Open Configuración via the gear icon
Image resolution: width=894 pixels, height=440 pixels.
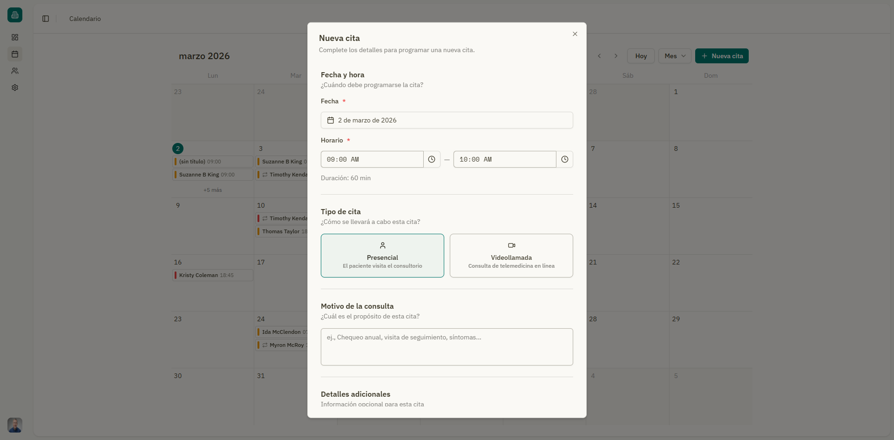tap(15, 88)
